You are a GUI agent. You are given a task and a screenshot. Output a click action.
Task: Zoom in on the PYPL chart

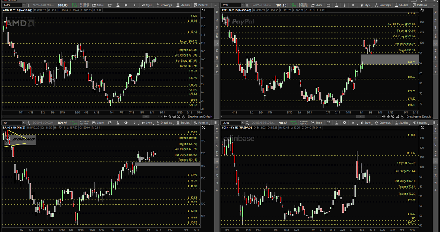[393, 117]
